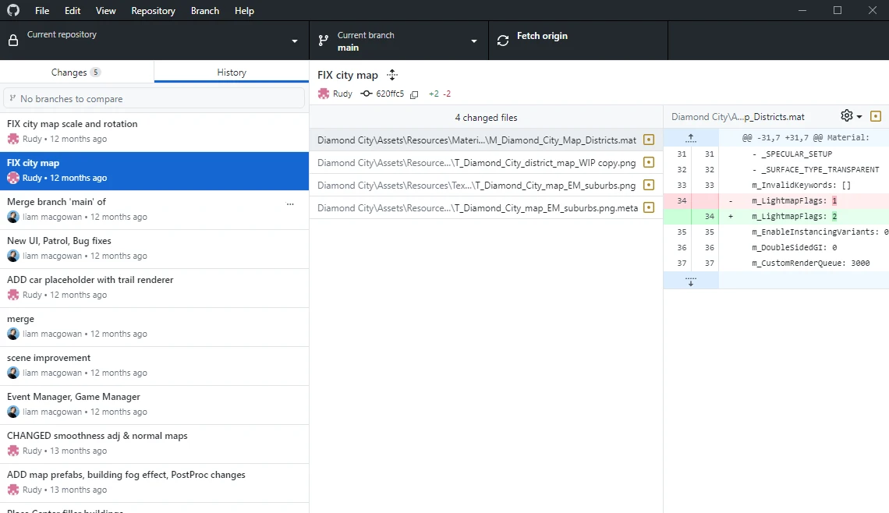Click the modified status icon for M_Diamond_City_Map_Districts.mat
This screenshot has width=889, height=513.
(648, 140)
